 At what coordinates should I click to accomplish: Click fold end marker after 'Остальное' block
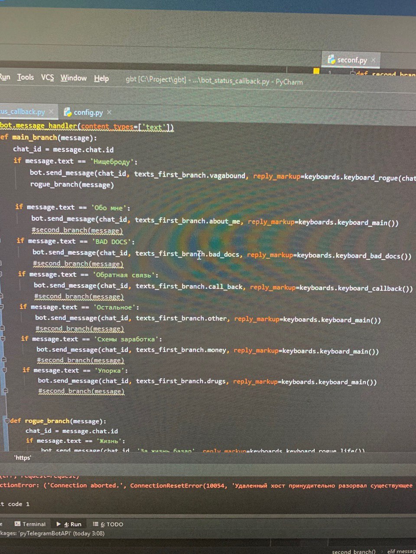3,328
